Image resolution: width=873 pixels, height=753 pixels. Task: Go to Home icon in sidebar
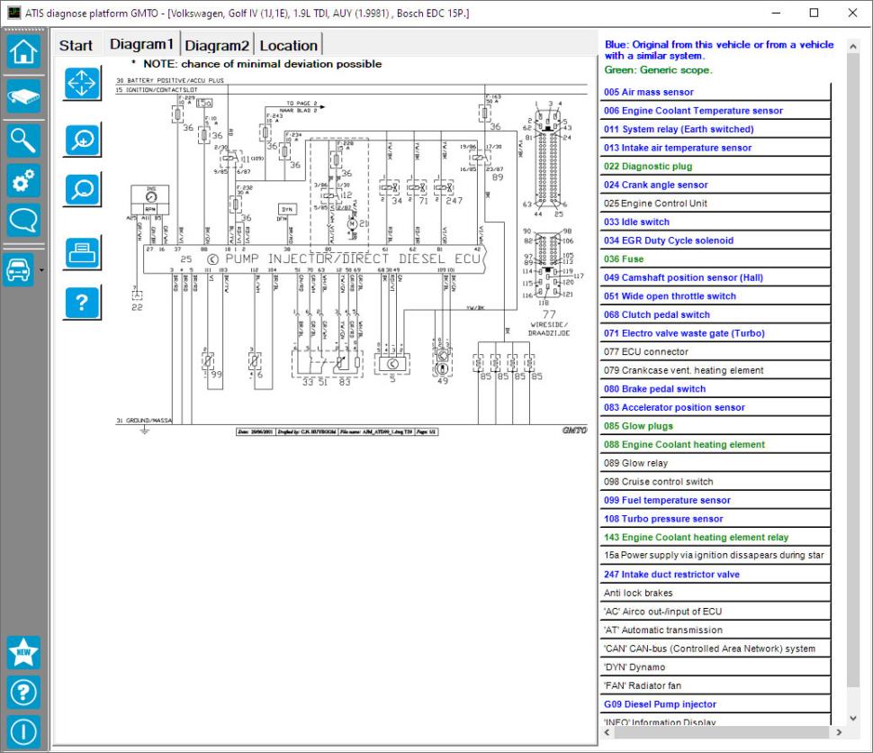point(23,52)
